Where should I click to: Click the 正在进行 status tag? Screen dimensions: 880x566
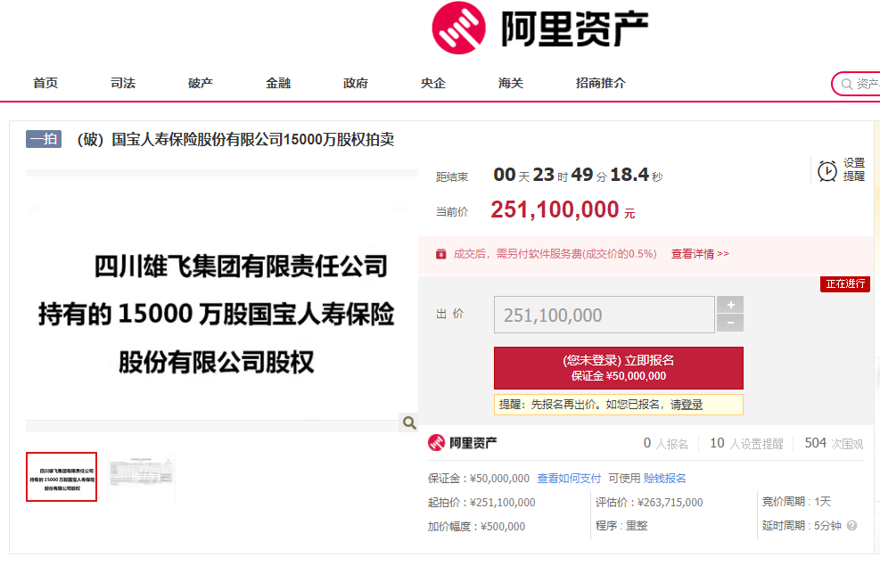[845, 283]
